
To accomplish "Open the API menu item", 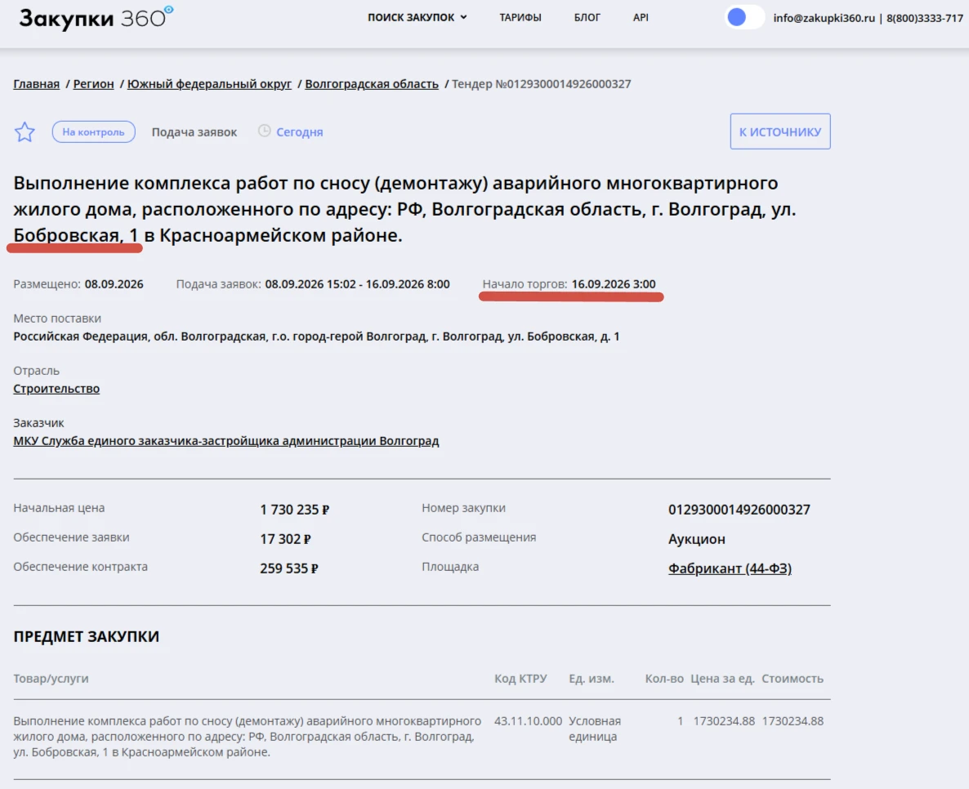I will pyautogui.click(x=641, y=17).
